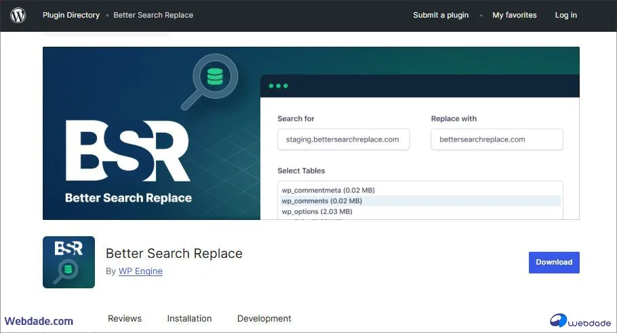This screenshot has width=617, height=333.
Task: Switch to the Installation tab
Action: coord(189,318)
